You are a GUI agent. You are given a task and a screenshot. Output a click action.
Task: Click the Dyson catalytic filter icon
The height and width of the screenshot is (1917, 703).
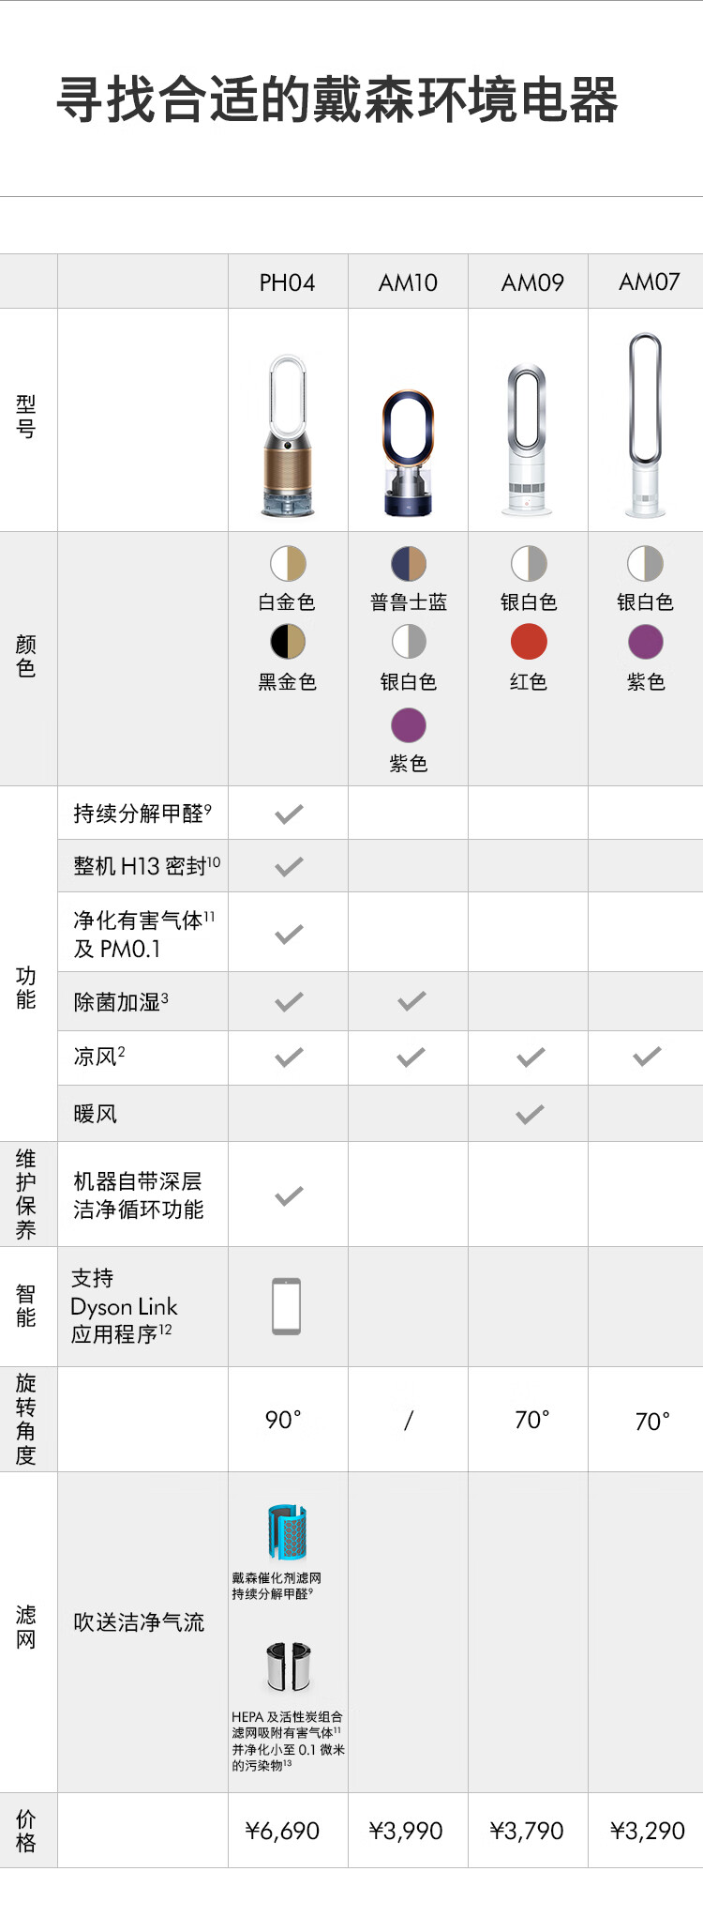coord(287,1532)
